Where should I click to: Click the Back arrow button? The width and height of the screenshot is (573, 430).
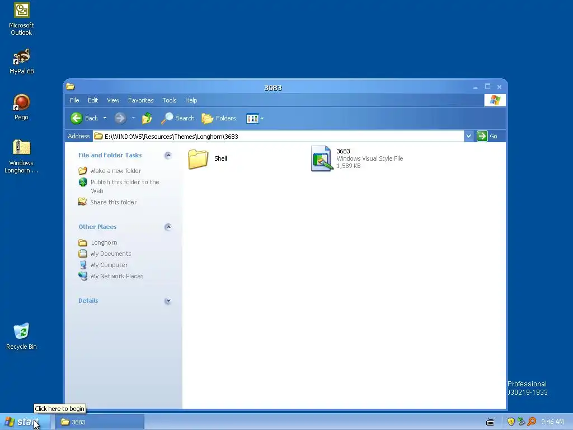pos(85,118)
